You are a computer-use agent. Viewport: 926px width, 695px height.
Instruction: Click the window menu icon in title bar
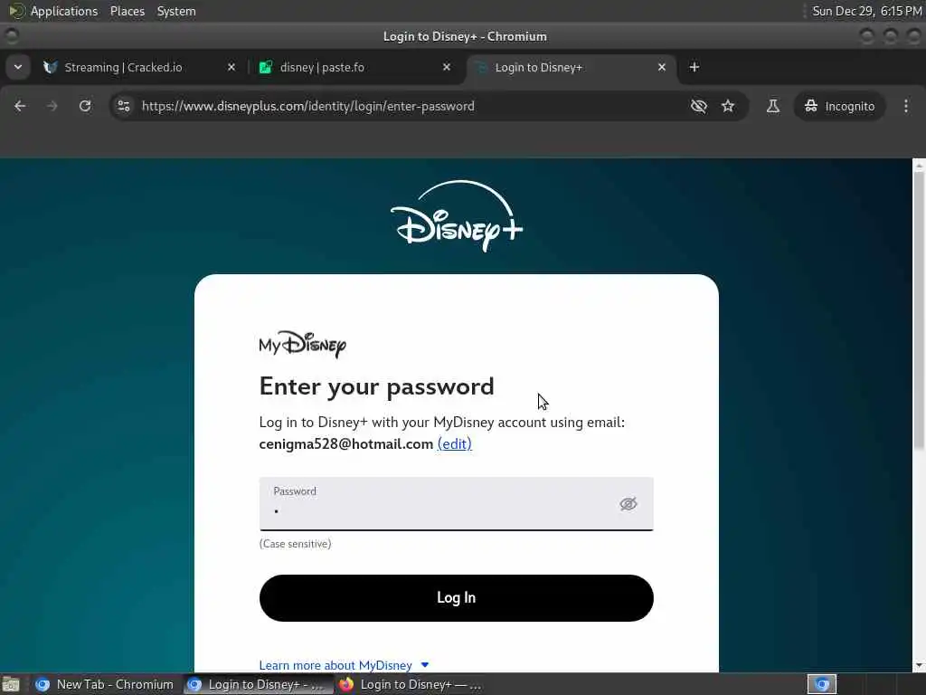click(x=11, y=36)
